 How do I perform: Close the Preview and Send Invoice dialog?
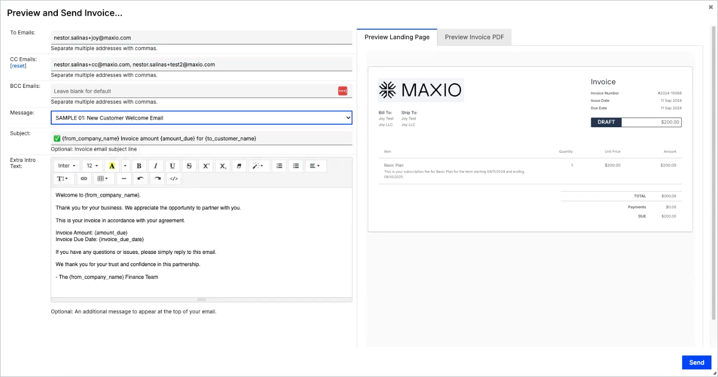(x=711, y=7)
